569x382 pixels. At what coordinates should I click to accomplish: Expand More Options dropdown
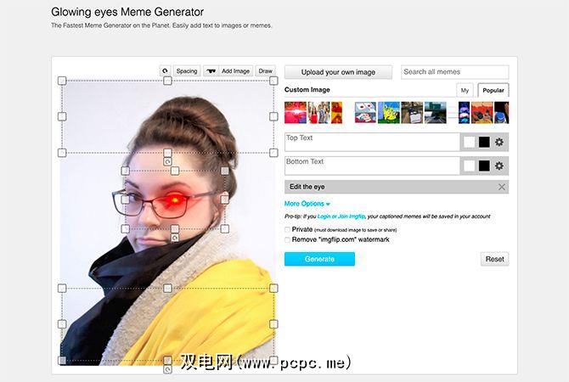pyautogui.click(x=307, y=204)
